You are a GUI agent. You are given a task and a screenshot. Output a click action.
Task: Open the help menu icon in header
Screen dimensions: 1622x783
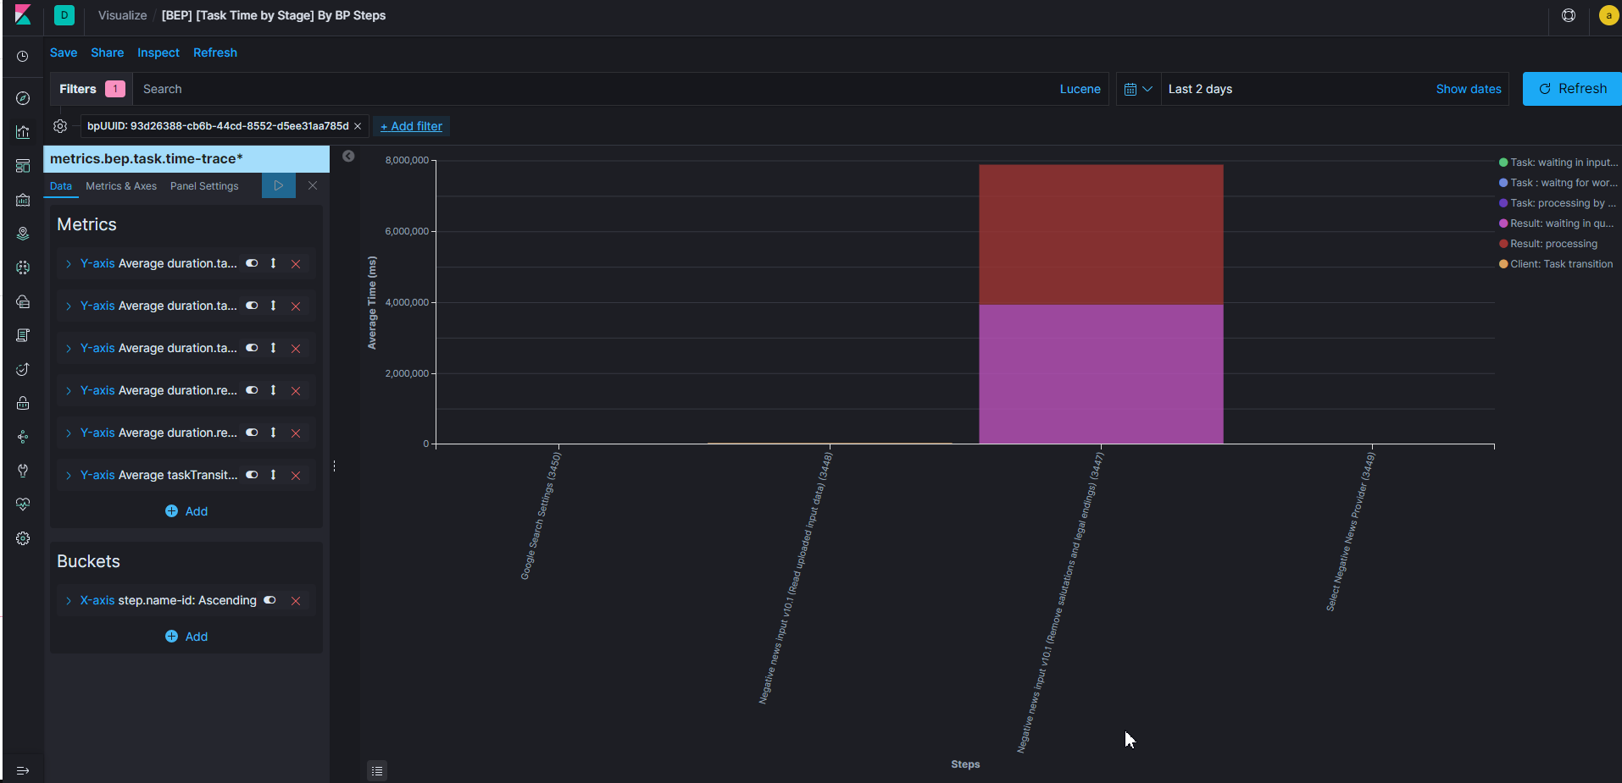point(1569,15)
